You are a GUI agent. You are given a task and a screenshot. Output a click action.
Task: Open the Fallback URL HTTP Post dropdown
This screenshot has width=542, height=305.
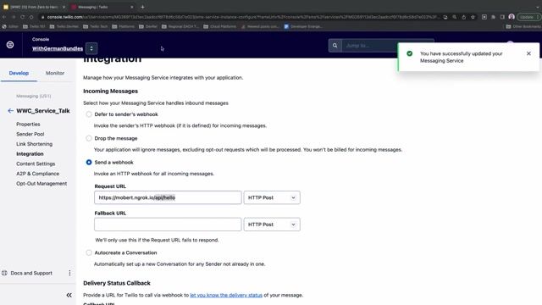(x=272, y=225)
